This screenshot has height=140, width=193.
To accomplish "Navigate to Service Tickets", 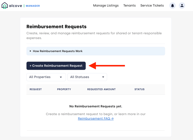I will [152, 6].
